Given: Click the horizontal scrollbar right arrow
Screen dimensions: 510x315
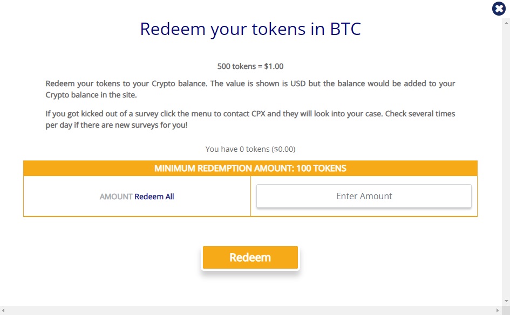Looking at the screenshot, I should tap(497, 311).
